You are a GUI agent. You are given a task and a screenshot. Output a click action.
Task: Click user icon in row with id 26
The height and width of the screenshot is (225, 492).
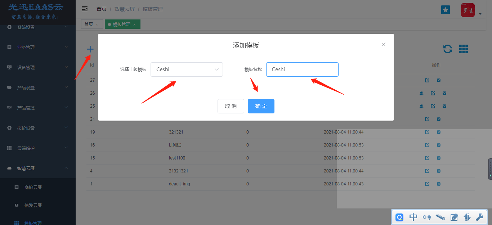pos(421,93)
